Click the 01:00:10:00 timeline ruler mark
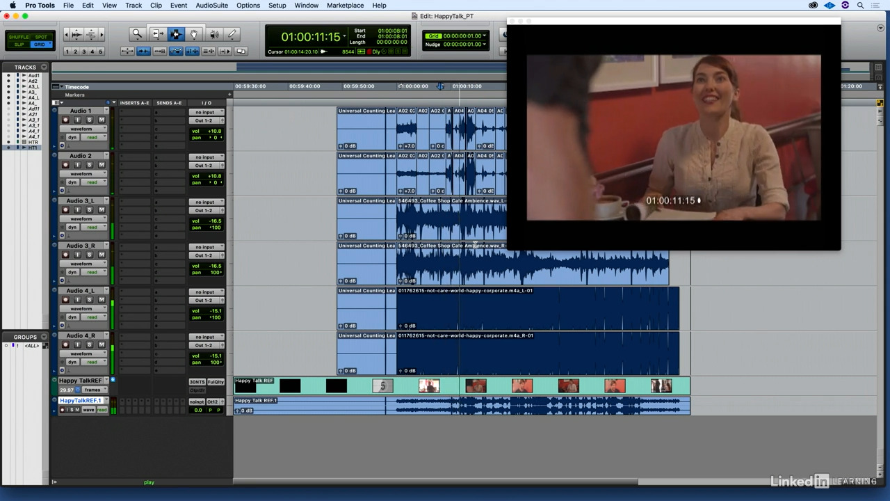This screenshot has width=890, height=501. [x=467, y=86]
